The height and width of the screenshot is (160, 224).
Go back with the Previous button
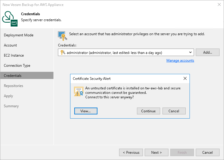pos(131,153)
